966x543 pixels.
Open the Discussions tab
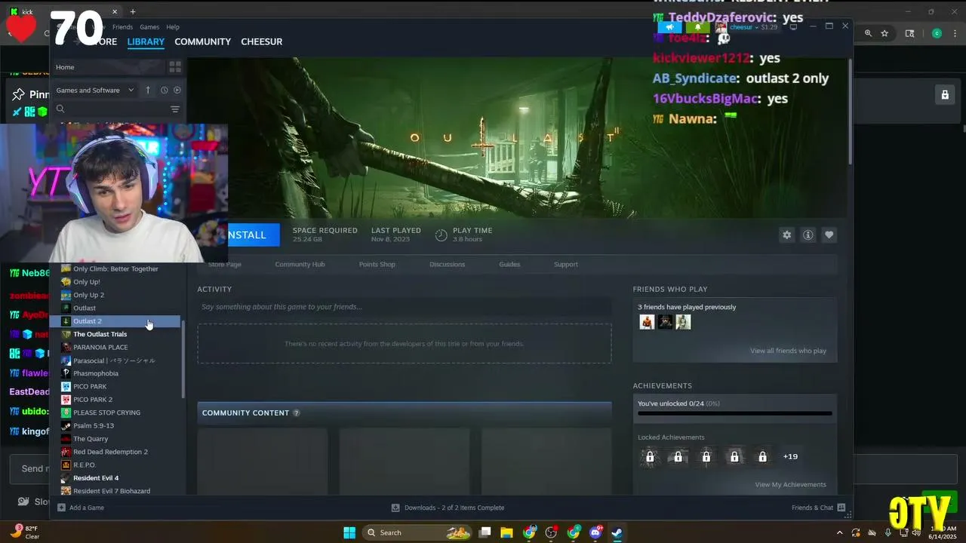pyautogui.click(x=448, y=265)
